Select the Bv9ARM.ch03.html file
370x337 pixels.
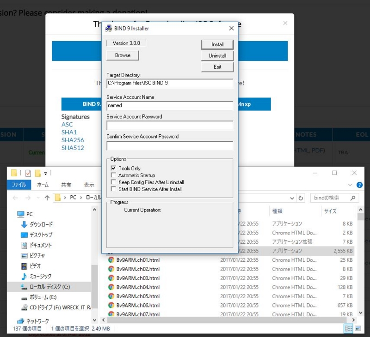pos(138,278)
